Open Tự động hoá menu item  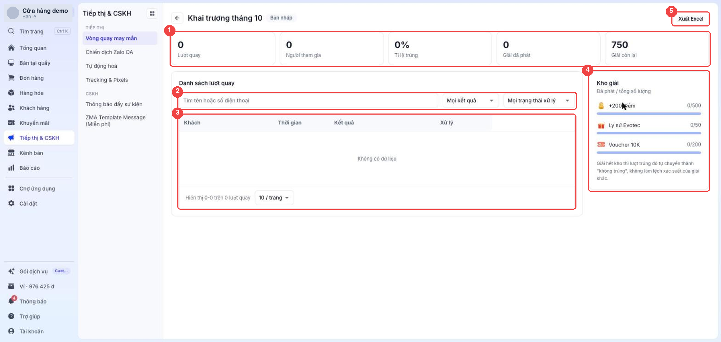pos(120,66)
